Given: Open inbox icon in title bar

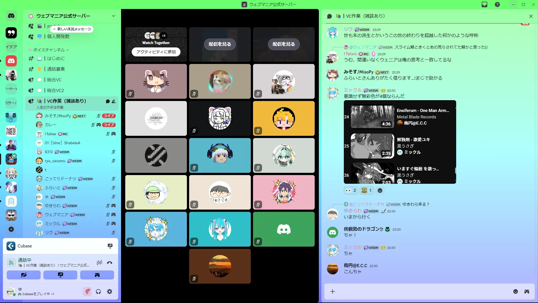Looking at the screenshot, I should [x=484, y=4].
